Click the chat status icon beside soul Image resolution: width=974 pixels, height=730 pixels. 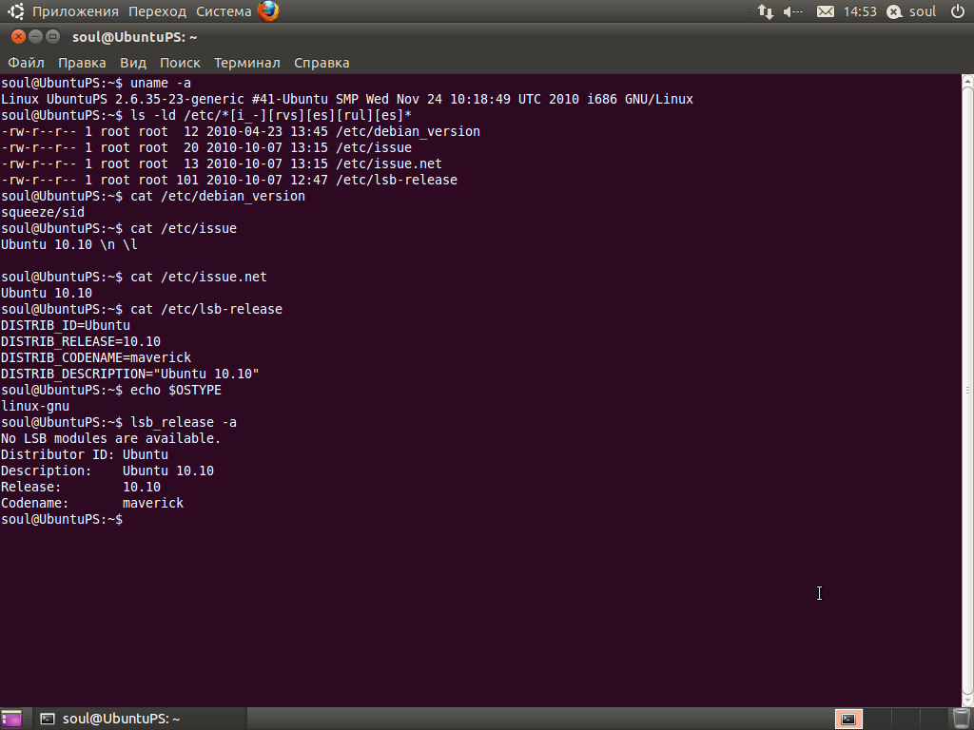tap(894, 11)
